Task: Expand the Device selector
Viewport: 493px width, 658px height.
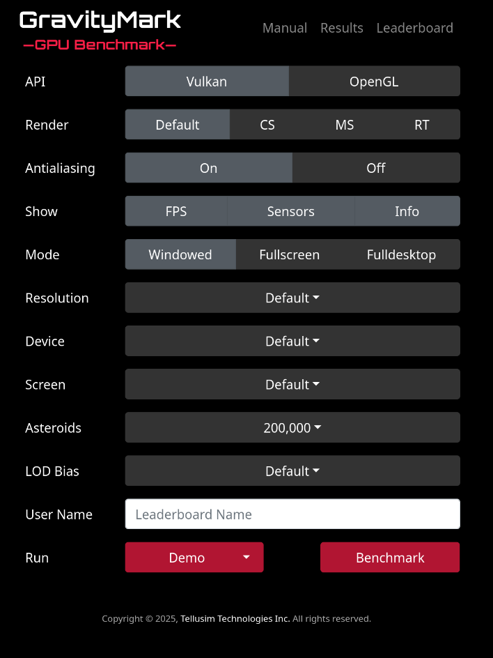Action: click(292, 341)
